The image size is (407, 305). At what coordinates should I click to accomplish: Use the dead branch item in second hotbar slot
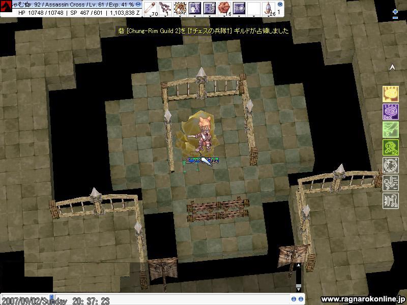[x=165, y=8]
